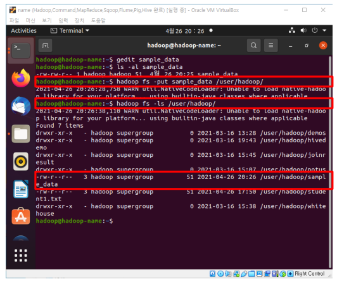Open LibreOffice Writer from the dock
Image resolution: width=337 pixels, height=284 pixels.
(x=21, y=189)
